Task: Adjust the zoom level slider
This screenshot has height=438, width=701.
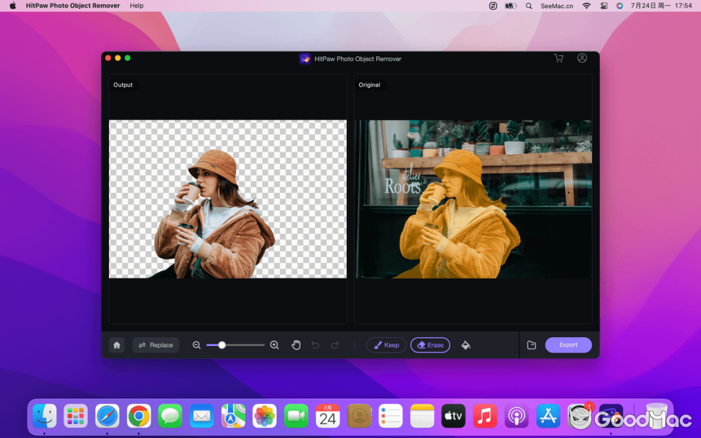Action: click(221, 345)
